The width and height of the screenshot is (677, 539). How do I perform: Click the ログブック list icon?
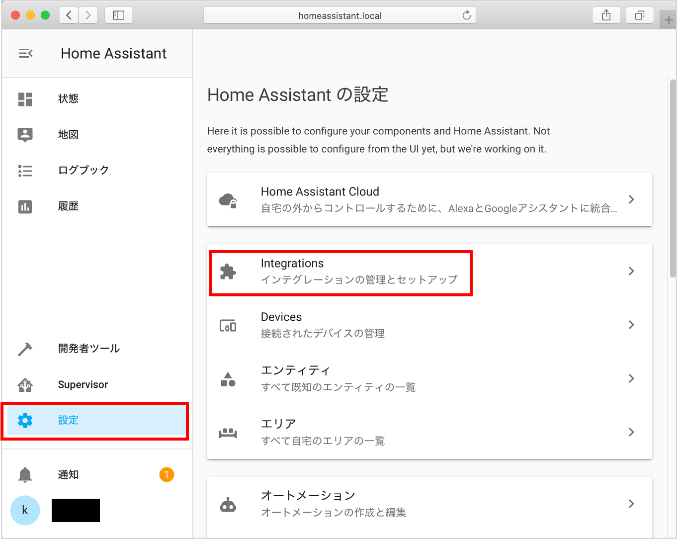pos(25,171)
